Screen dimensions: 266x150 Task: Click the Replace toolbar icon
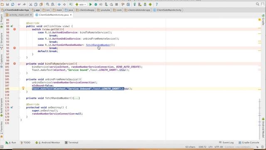tap(53, 4)
